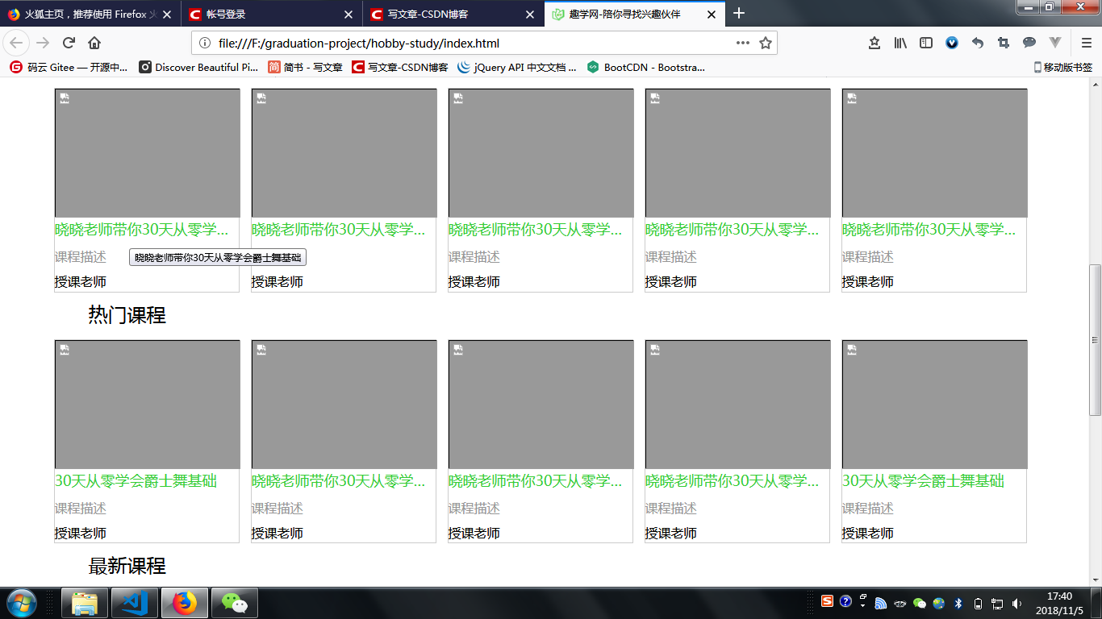Open the 简书 - 写文章 bookmark
The height and width of the screenshot is (619, 1102).
tap(305, 68)
